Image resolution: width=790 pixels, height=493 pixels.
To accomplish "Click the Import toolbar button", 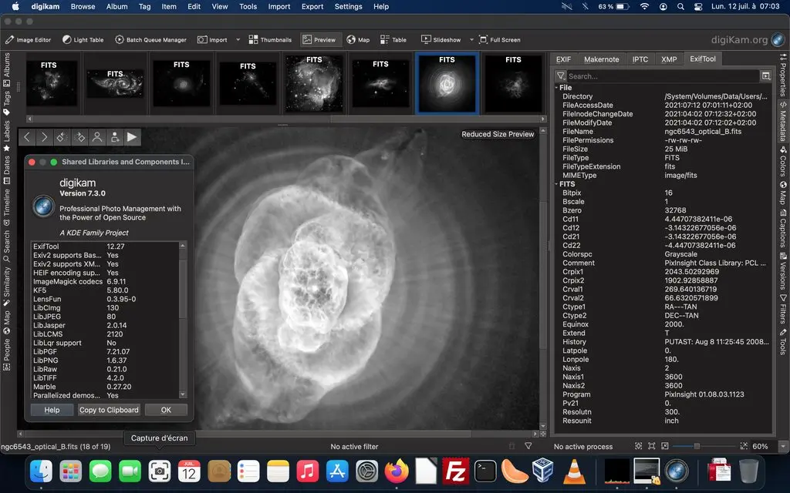I will pos(212,40).
